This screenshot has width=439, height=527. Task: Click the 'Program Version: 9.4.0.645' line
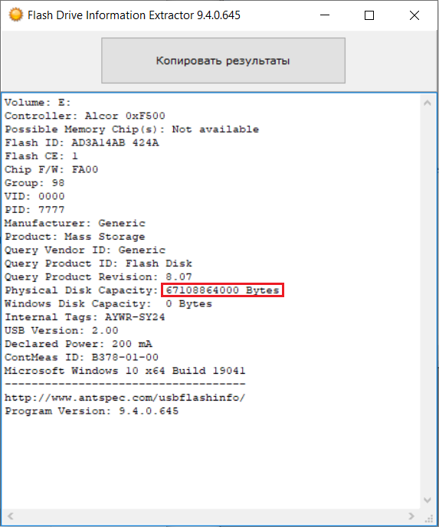tap(91, 411)
